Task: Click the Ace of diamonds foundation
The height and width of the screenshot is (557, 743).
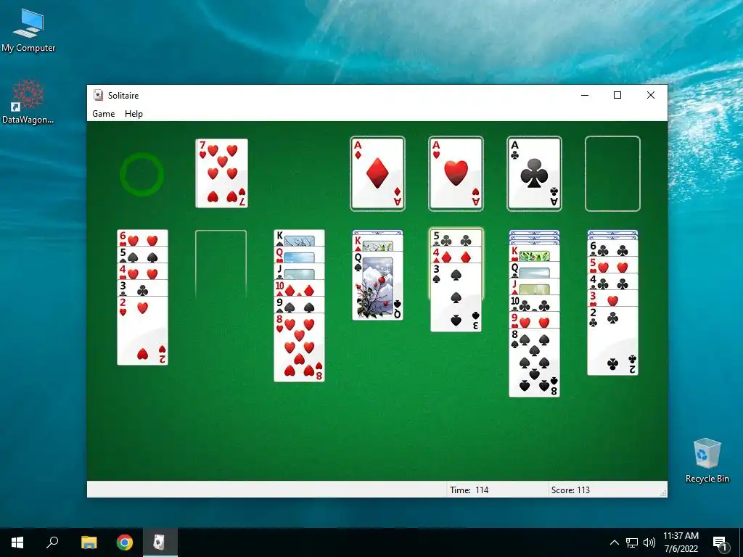Action: click(x=377, y=174)
